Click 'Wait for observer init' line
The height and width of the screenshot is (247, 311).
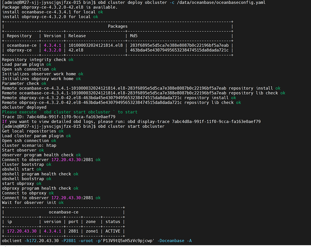tap(33, 202)
